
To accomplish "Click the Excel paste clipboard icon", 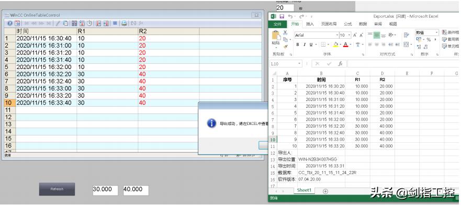I will coord(276,36).
